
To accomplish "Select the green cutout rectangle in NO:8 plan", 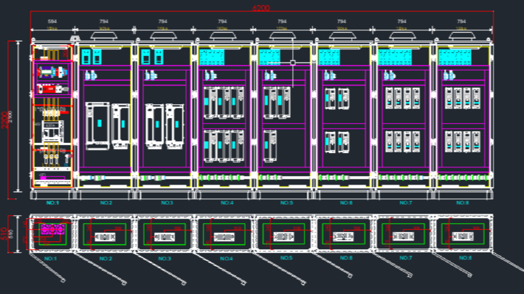I will click(463, 233).
